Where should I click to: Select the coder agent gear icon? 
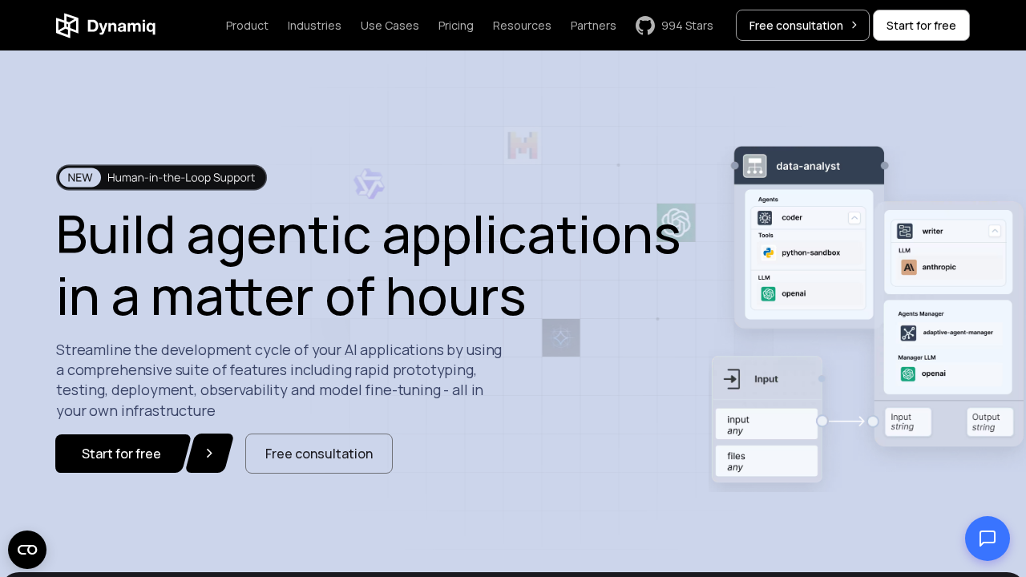click(765, 217)
